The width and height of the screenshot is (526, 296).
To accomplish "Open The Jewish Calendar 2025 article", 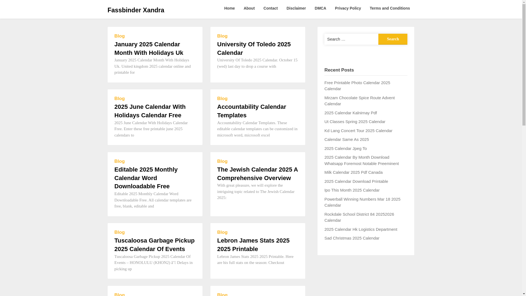I will [x=257, y=174].
